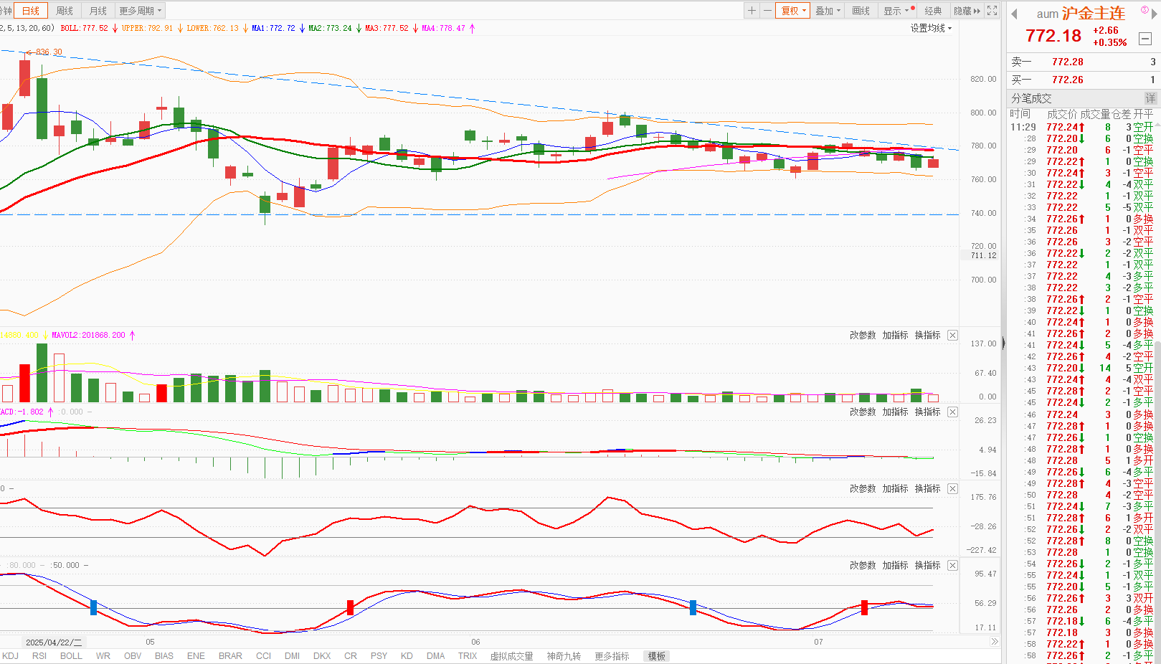Viewport: 1161px width, 664px height.
Task: Collapse right sidebar via splitter handle
Action: [1003, 343]
